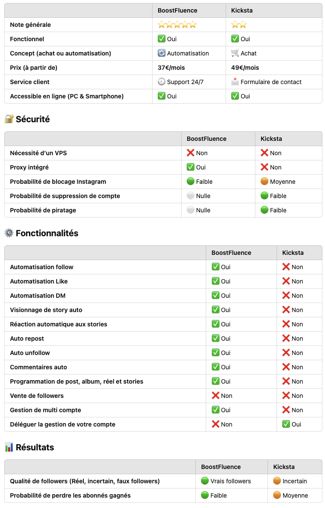Click BoostFluence's red cross for Vente de followers
Screen dimensions: 325x508
(x=216, y=396)
